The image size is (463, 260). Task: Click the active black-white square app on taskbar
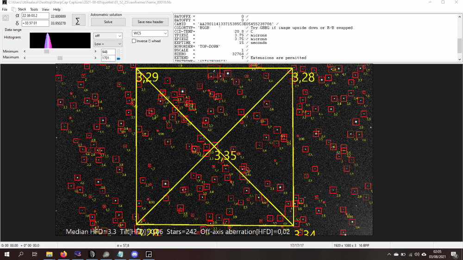(149, 254)
